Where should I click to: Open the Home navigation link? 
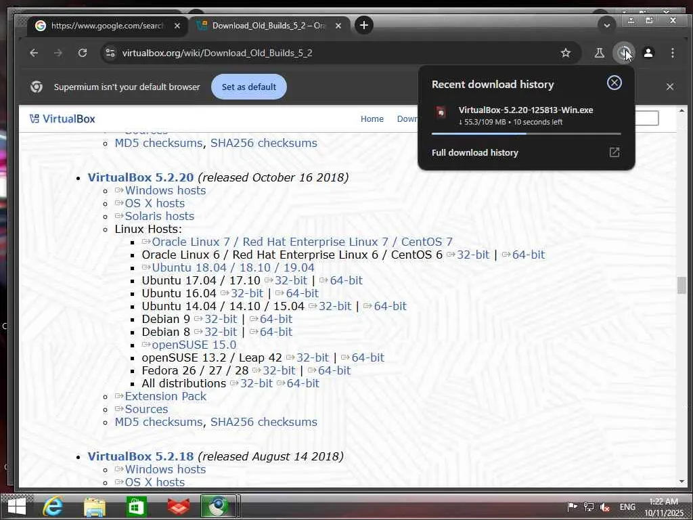point(372,119)
